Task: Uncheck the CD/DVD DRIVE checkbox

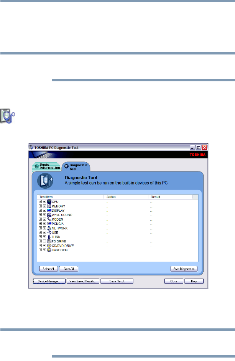Action: 44,246
